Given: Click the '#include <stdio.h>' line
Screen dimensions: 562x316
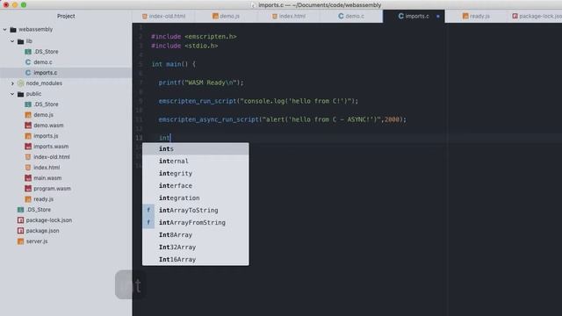Looking at the screenshot, I should click(x=184, y=46).
